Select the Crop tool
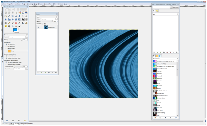 click(26, 16)
